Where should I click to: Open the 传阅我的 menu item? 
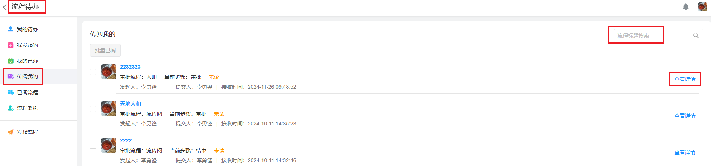(x=27, y=77)
